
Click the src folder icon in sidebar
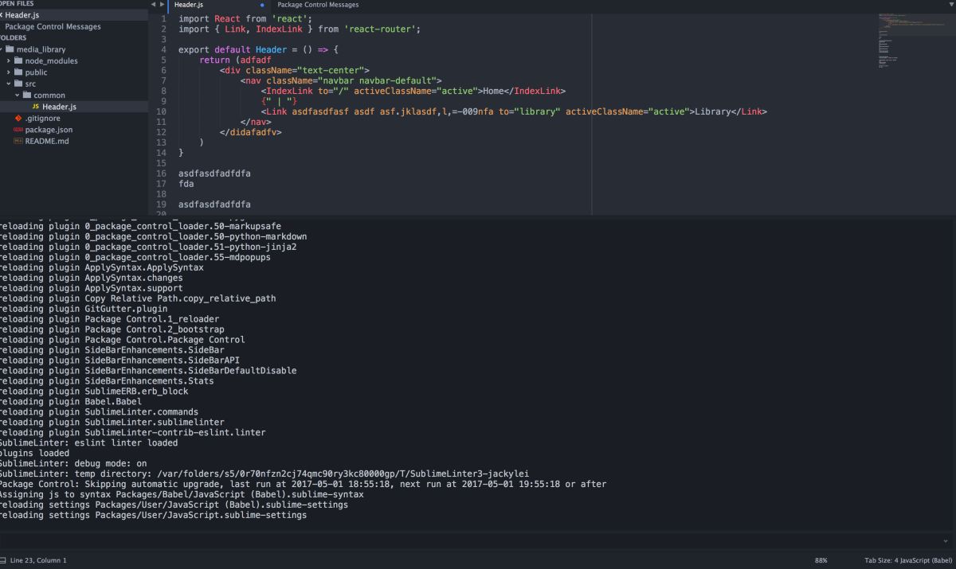click(19, 84)
